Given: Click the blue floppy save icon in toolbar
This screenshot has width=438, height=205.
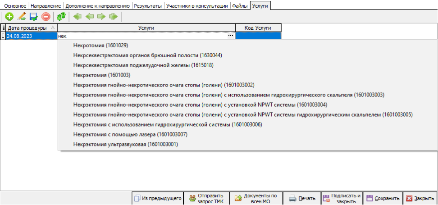Looking at the screenshot, I should [33, 17].
